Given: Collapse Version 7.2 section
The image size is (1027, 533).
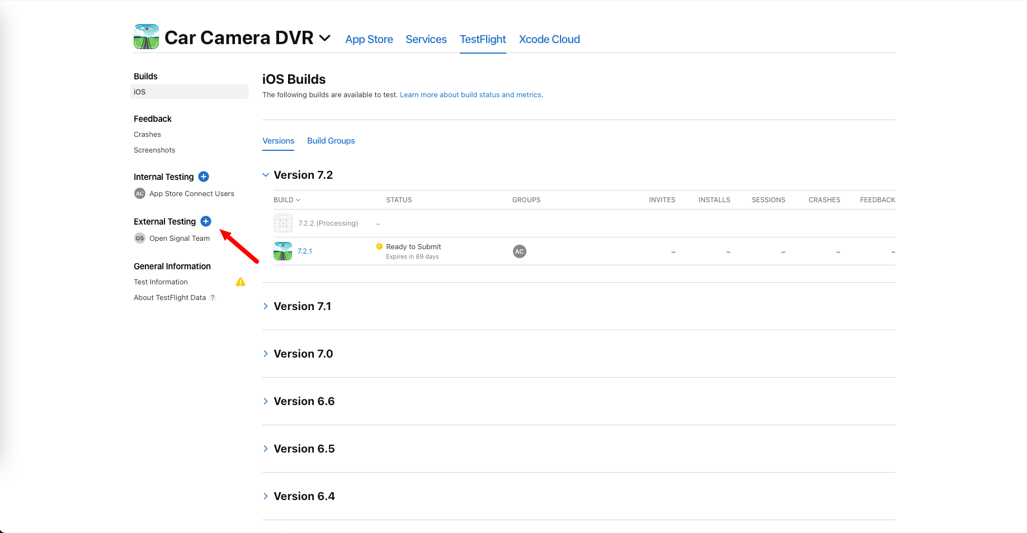Looking at the screenshot, I should coord(266,175).
